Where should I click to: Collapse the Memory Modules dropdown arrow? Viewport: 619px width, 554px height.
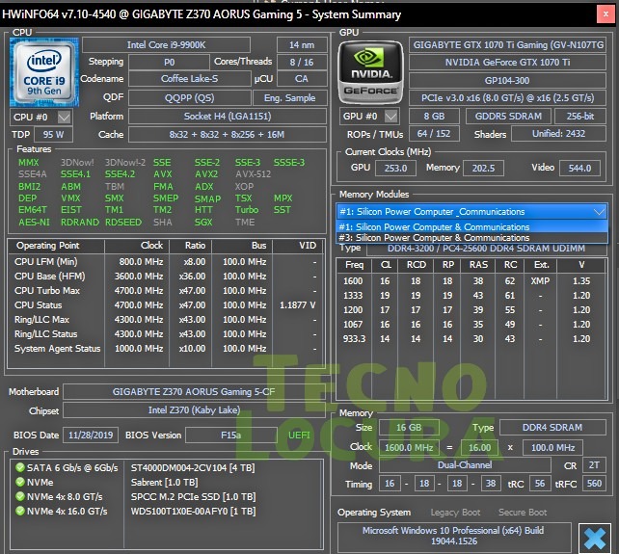599,212
